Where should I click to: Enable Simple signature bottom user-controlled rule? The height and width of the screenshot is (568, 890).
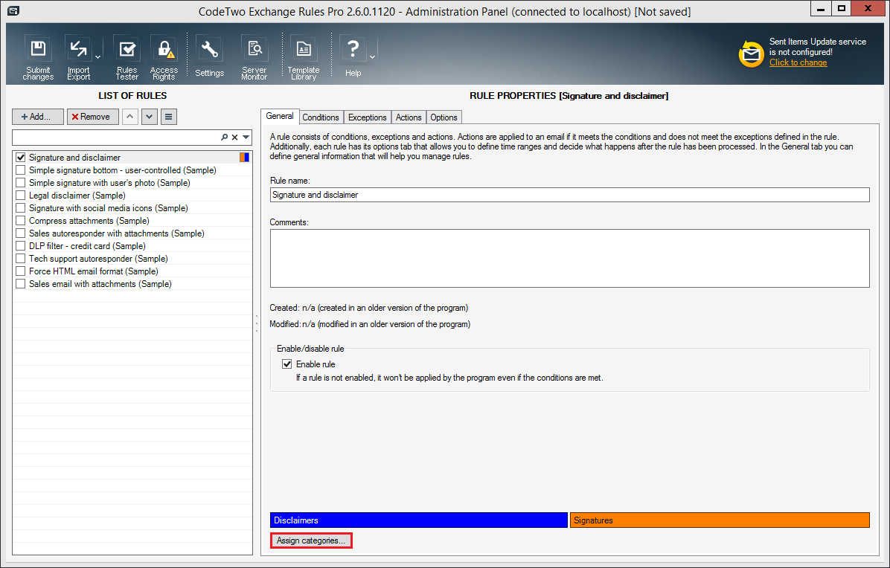pos(20,170)
